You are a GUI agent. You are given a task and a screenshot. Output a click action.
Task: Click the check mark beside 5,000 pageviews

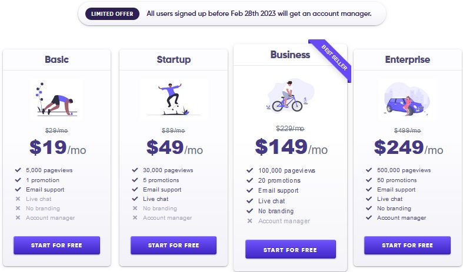[x=18, y=170]
